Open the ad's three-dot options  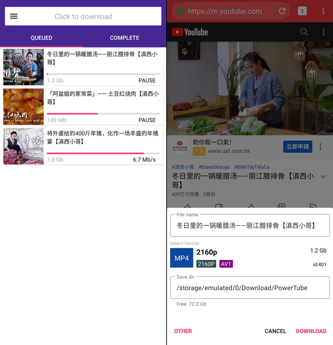320,147
